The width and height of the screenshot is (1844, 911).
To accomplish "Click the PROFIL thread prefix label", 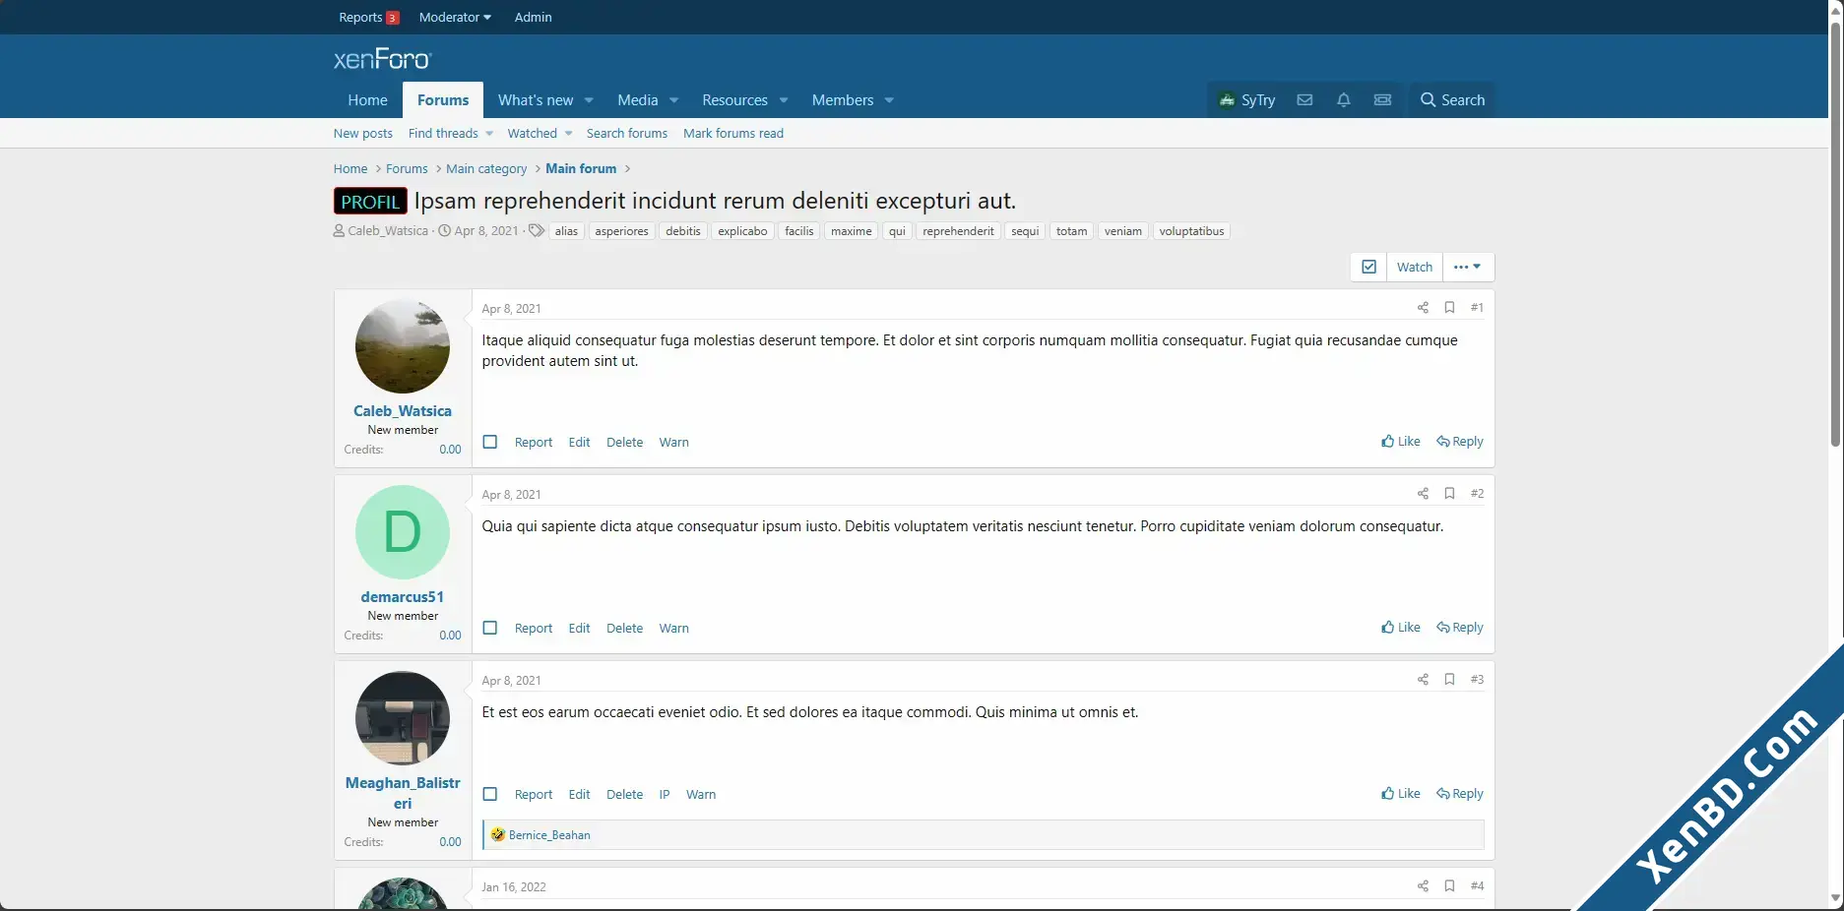I will [370, 202].
